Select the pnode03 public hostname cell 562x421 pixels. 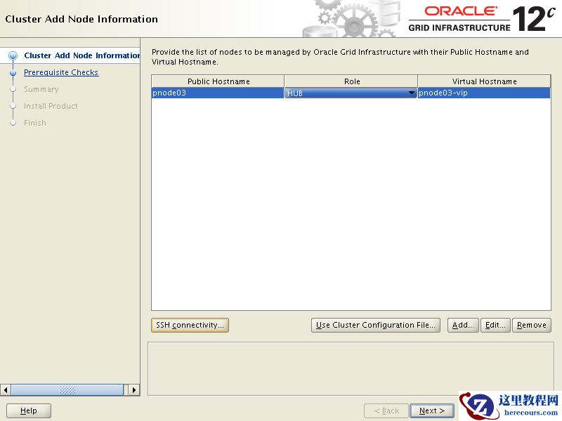pyautogui.click(x=218, y=93)
